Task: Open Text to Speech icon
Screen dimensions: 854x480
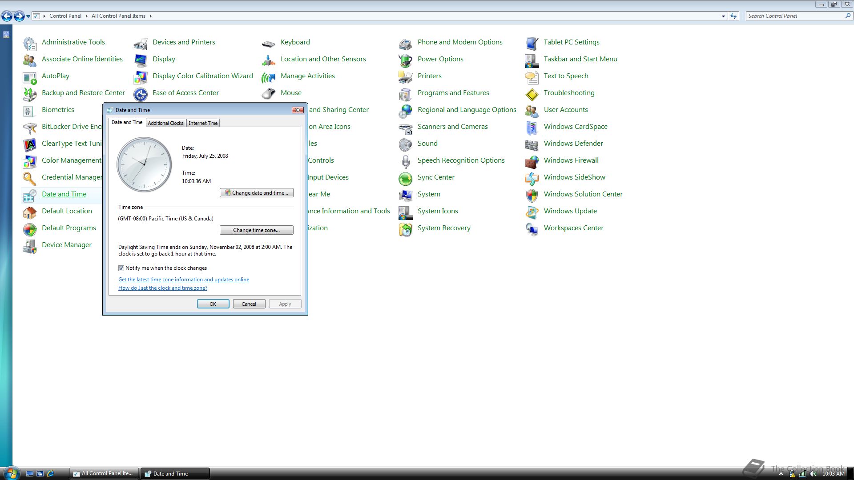Action: (x=532, y=77)
